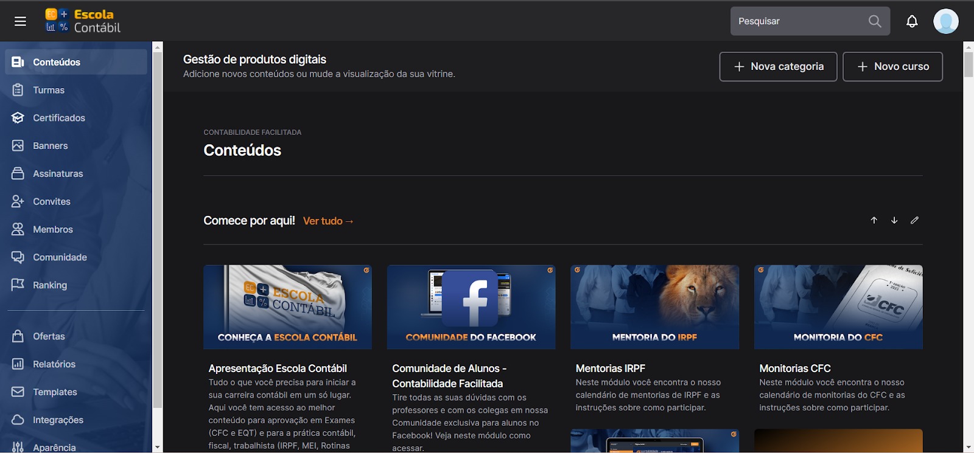Click the Convites add-person icon
This screenshot has height=453, width=974.
pos(18,201)
